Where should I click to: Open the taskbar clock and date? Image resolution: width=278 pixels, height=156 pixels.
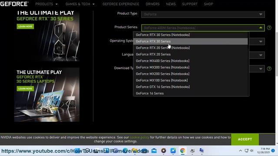[x=263, y=151]
